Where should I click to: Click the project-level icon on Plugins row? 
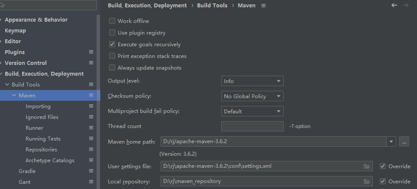point(91,52)
